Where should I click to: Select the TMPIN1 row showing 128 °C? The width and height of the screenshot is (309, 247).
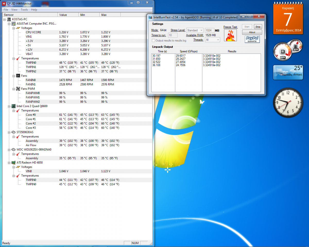(77, 67)
